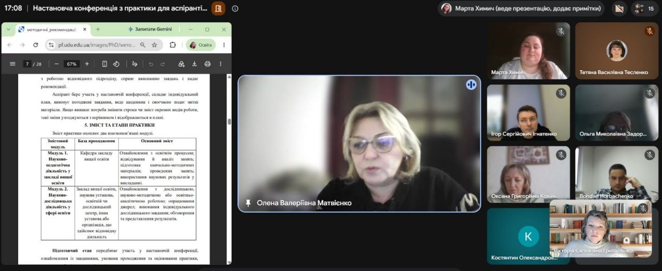
Task: Rotate the PDF counterclockwise
Action: click(116, 64)
